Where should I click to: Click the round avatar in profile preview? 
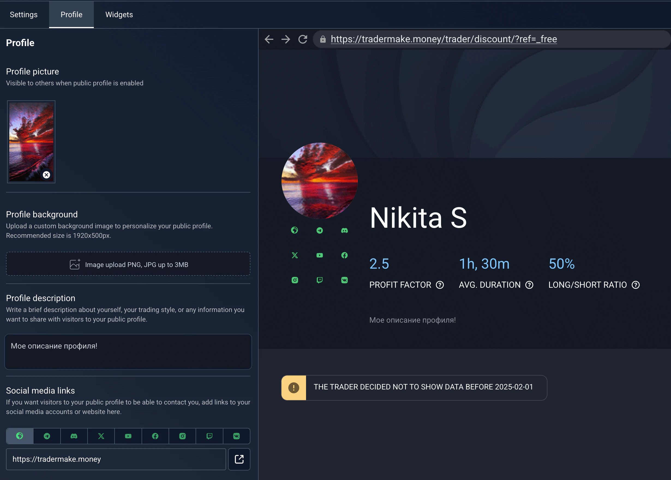click(x=319, y=181)
